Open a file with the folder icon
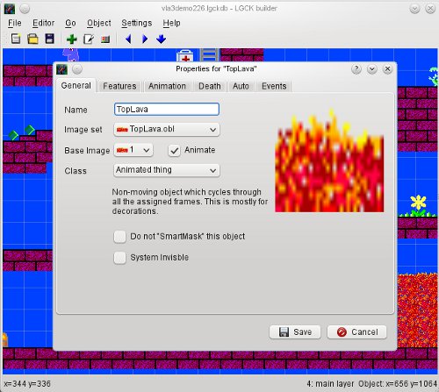The width and height of the screenshot is (439, 392). pos(32,39)
